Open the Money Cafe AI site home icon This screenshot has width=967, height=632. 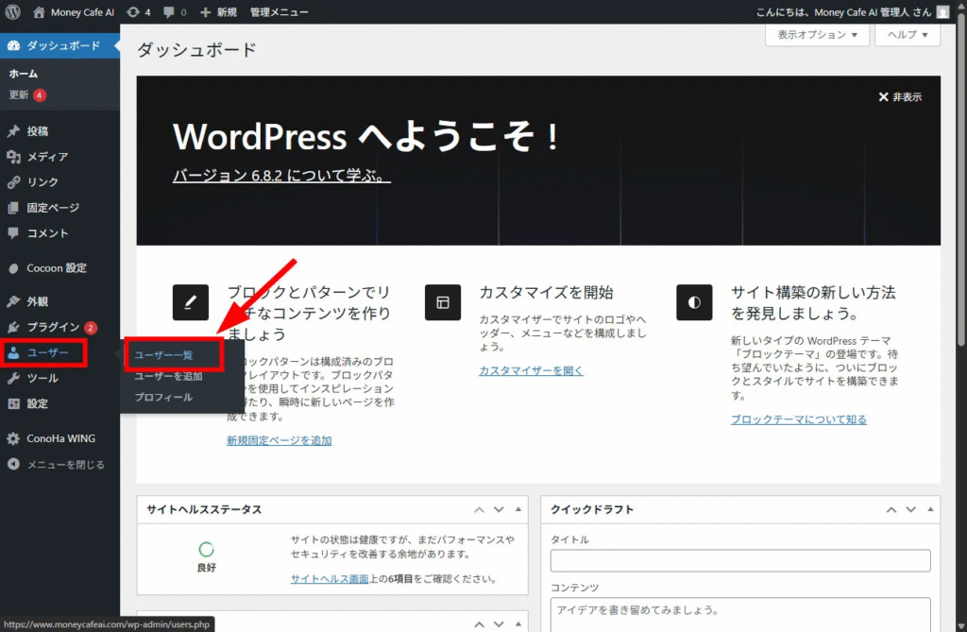[x=39, y=11]
